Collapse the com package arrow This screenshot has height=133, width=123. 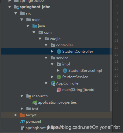pyautogui.click(x=34, y=32)
